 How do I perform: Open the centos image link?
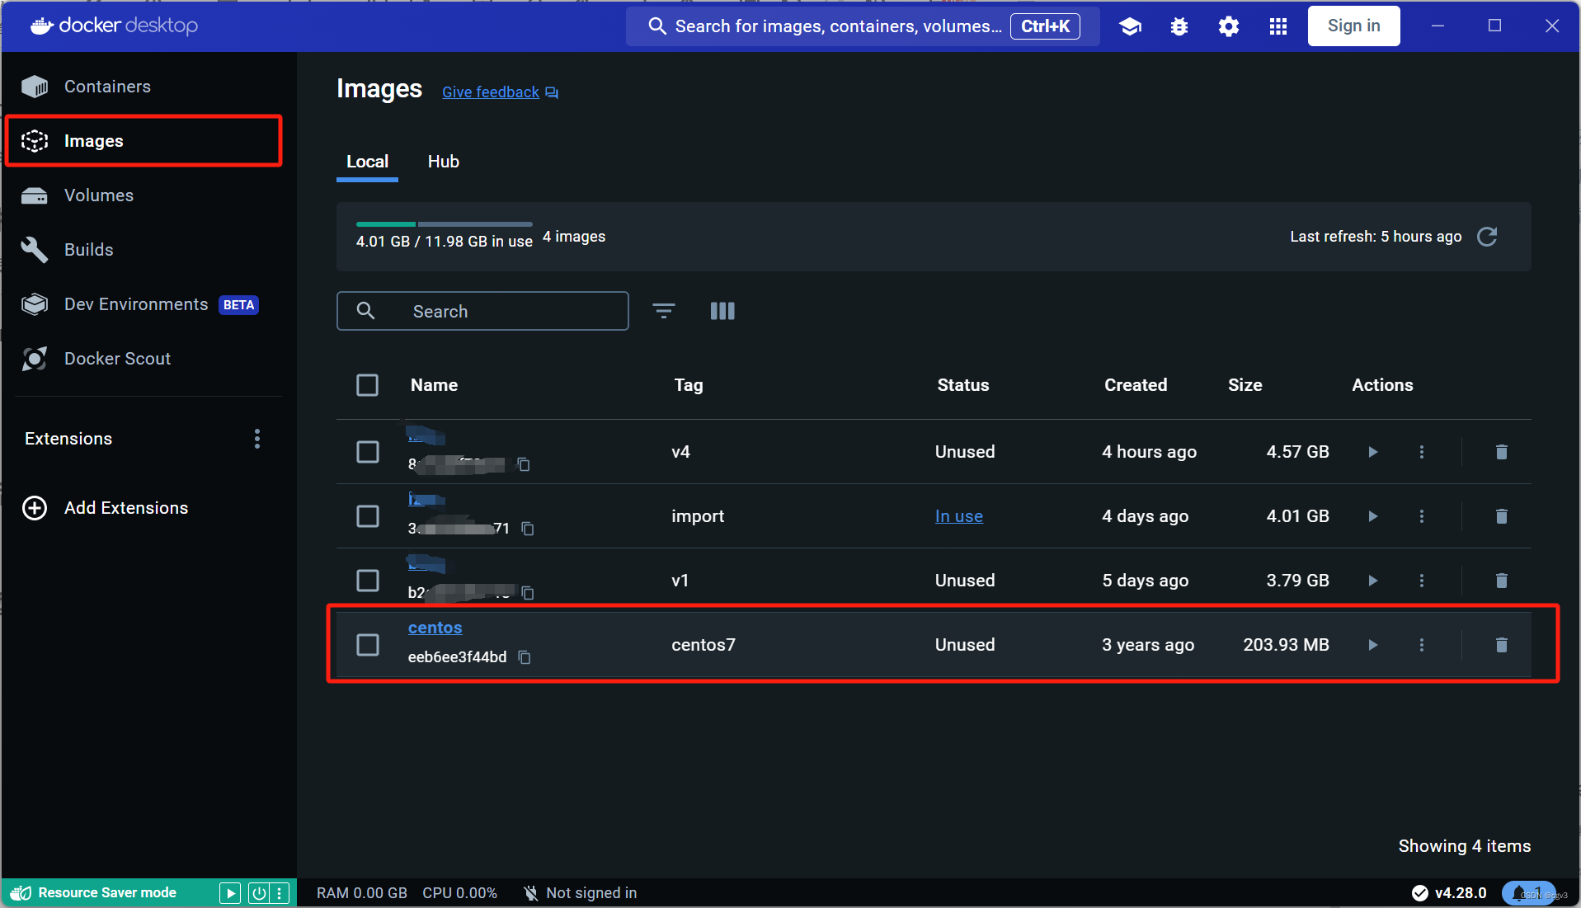click(x=435, y=628)
